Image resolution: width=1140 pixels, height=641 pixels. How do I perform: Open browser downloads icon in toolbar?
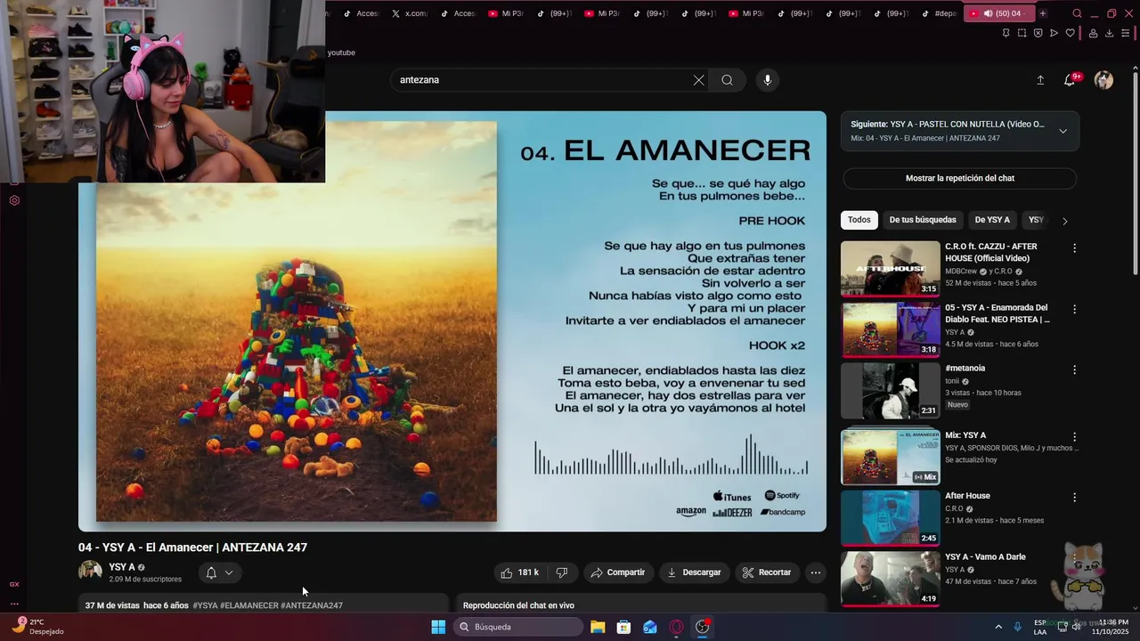pos(1109,33)
